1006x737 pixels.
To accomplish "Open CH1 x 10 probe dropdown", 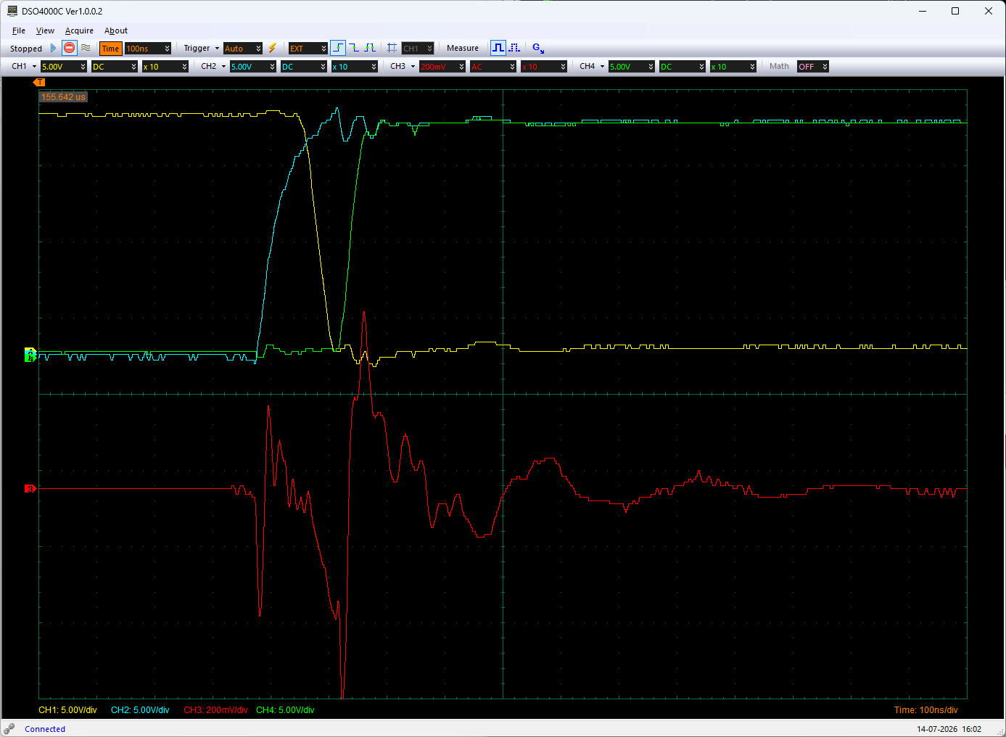I will click(x=165, y=67).
